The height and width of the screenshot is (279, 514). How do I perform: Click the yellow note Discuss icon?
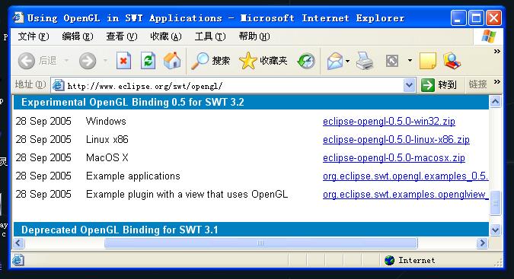pyautogui.click(x=428, y=61)
